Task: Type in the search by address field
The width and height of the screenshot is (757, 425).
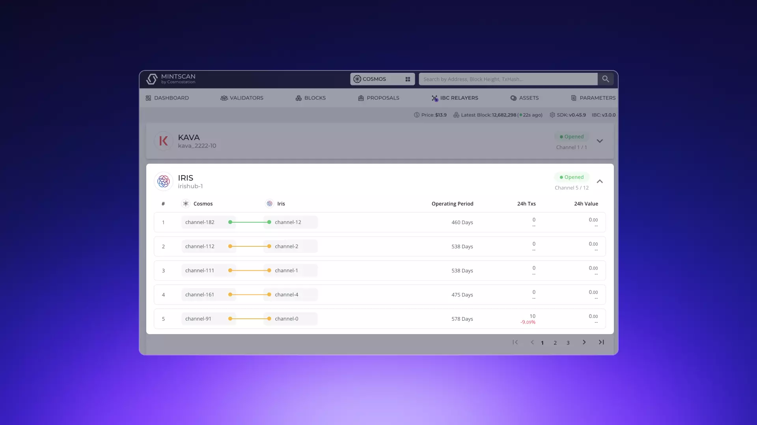Action: click(508, 79)
